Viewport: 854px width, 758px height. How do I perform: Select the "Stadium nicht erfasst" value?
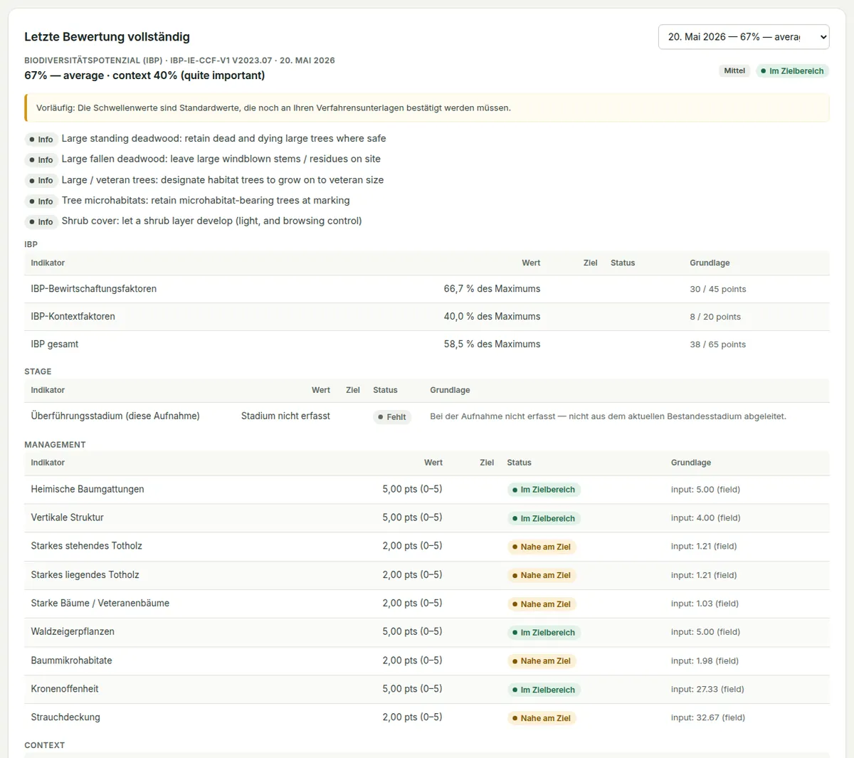click(285, 416)
